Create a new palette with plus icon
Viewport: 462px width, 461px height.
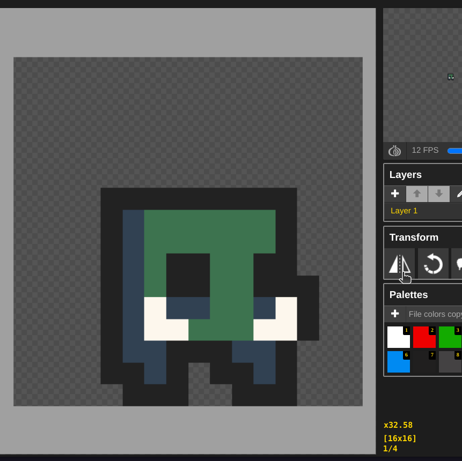coord(395,314)
